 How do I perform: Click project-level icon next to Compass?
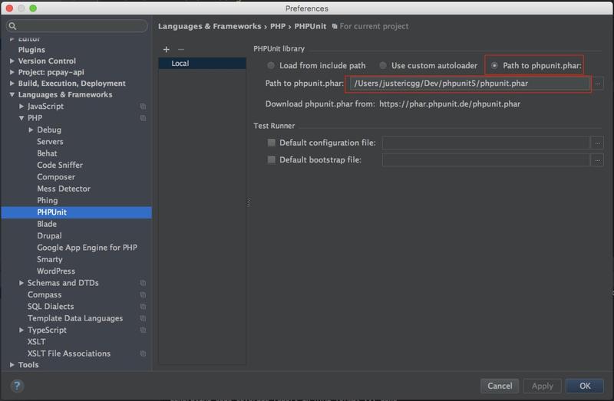tap(143, 294)
